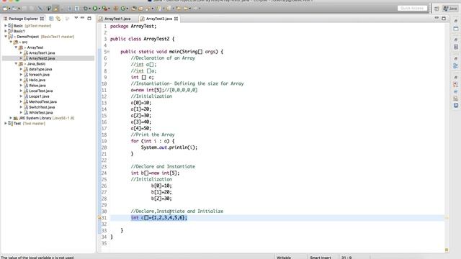Click the Link with Editor icon
Screen dimensions: 461x259
(58, 19)
